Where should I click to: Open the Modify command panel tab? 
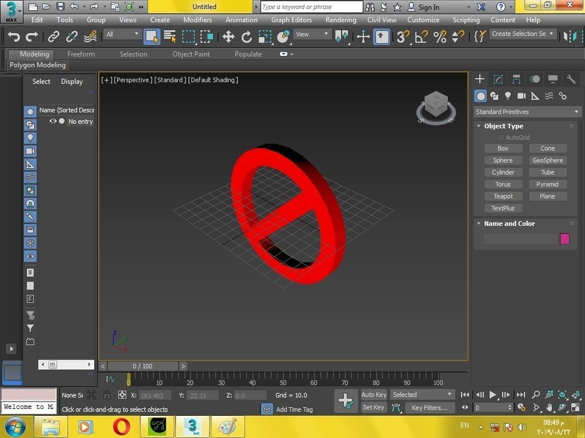[498, 79]
